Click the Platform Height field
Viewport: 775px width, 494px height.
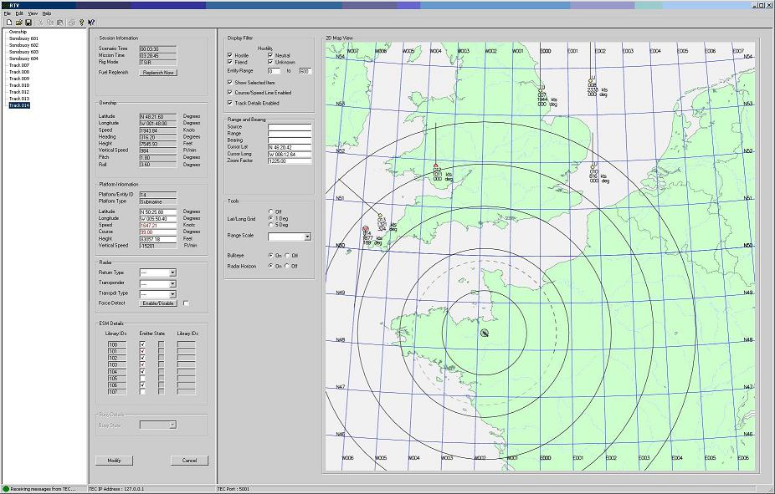(x=158, y=239)
